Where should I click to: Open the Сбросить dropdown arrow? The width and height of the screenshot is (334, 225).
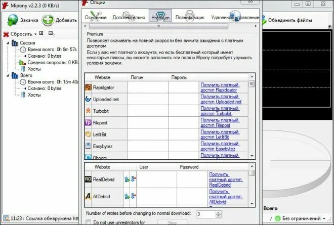tap(35, 34)
